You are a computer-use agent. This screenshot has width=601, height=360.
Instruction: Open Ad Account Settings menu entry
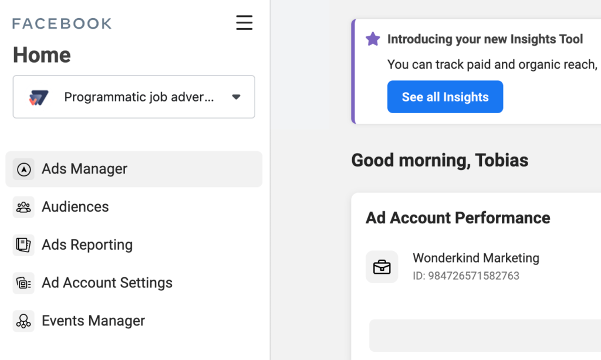[x=107, y=283]
